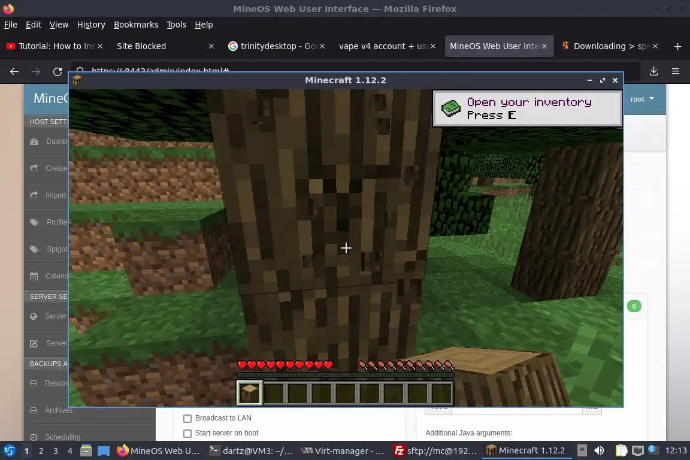Open the clipboard tray icon
Viewport: 690px width, 460px height.
point(621,450)
